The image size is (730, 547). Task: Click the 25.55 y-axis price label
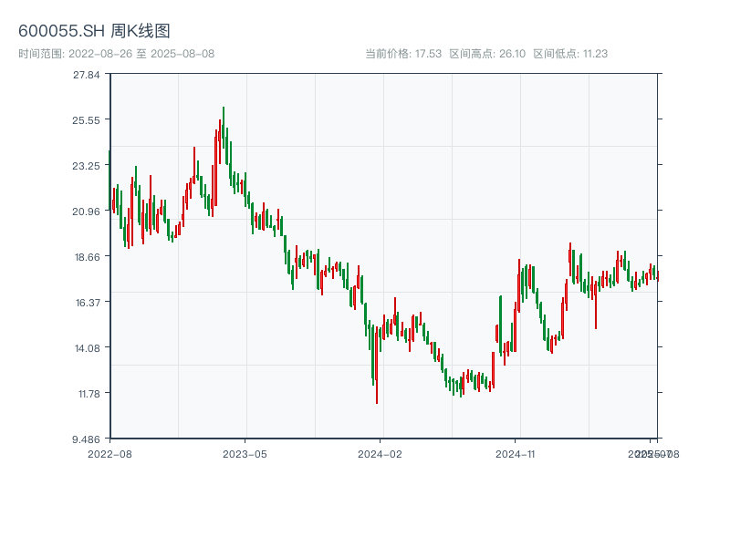tap(88, 119)
